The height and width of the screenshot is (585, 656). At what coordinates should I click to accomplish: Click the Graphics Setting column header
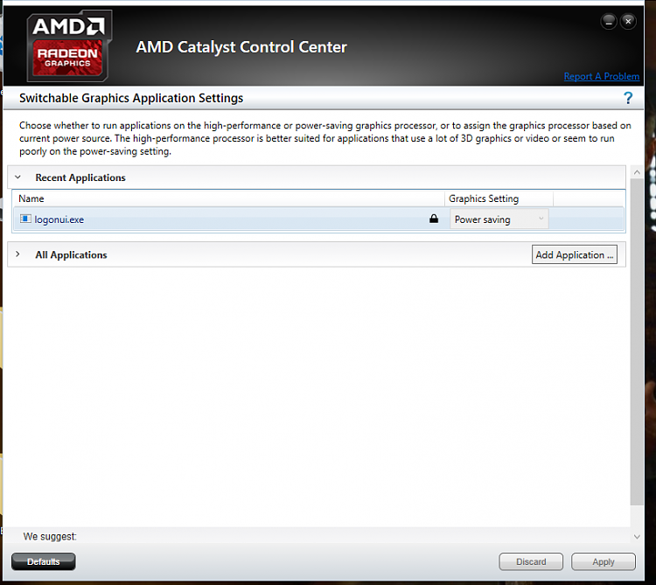[x=499, y=198]
